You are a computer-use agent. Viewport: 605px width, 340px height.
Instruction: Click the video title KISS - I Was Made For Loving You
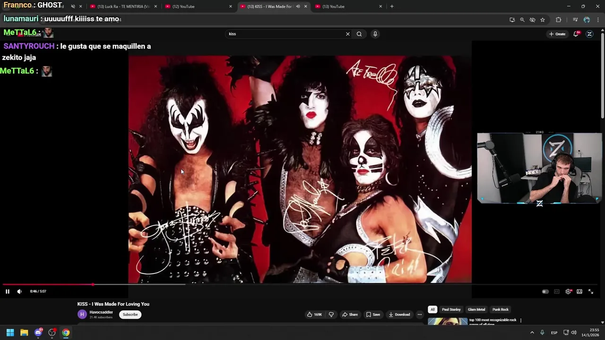click(x=113, y=304)
